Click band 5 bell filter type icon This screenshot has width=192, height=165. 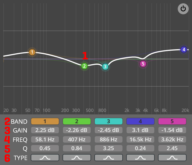tap(172, 158)
